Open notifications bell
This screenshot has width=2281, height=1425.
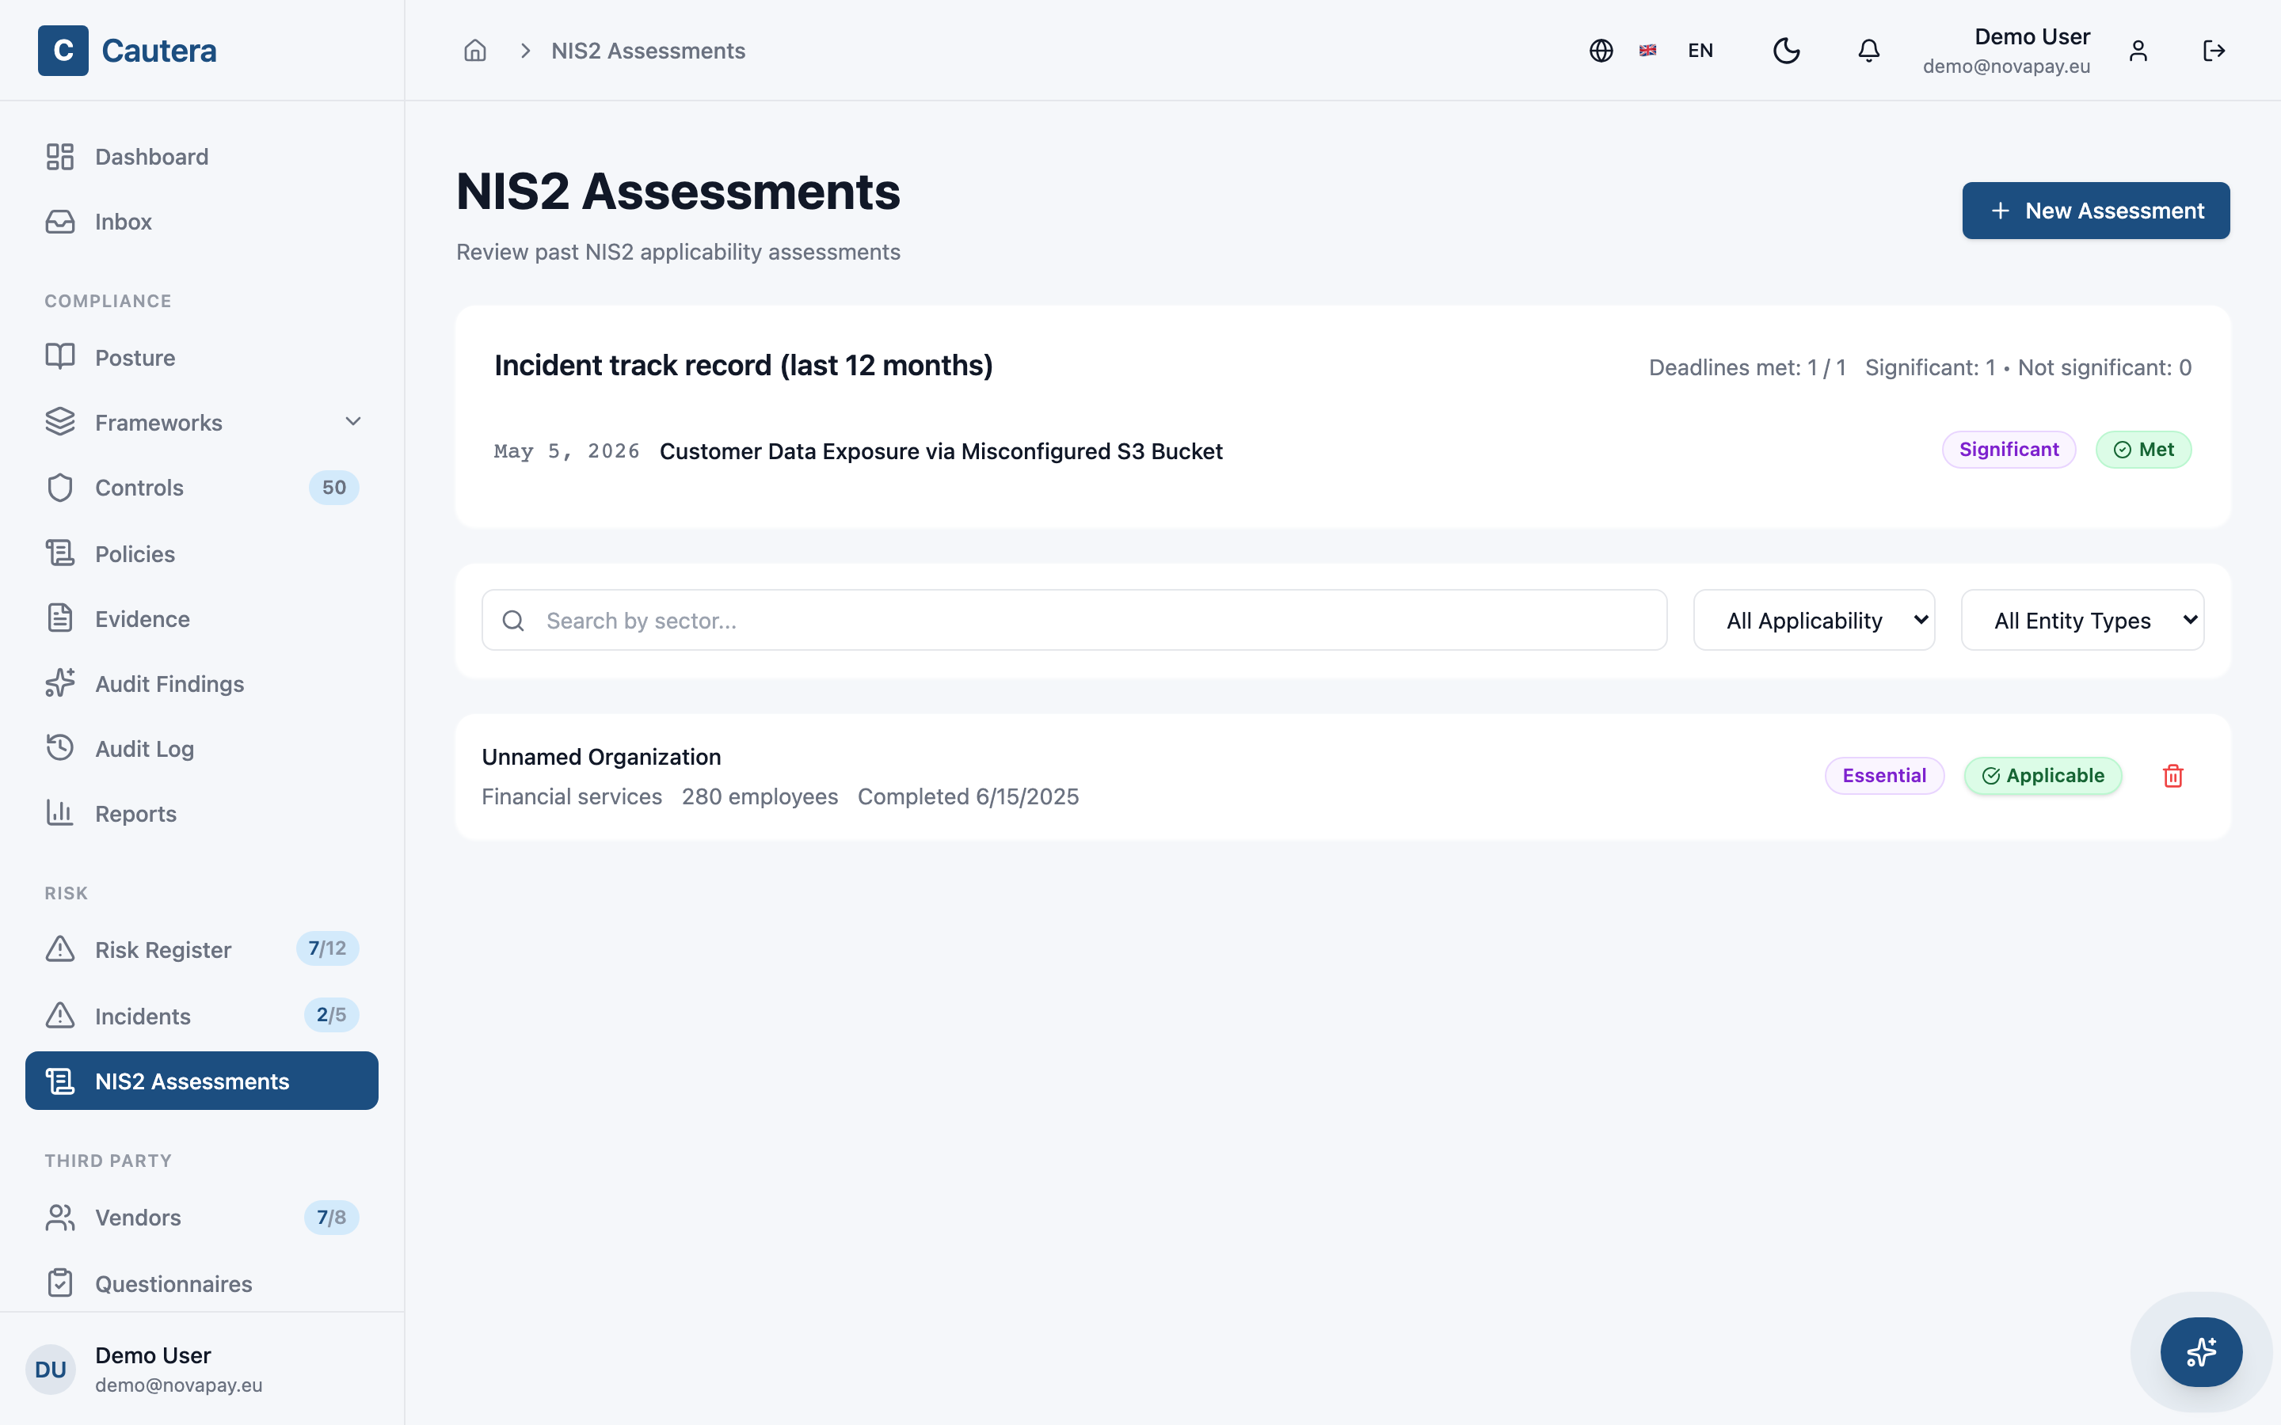tap(1868, 50)
